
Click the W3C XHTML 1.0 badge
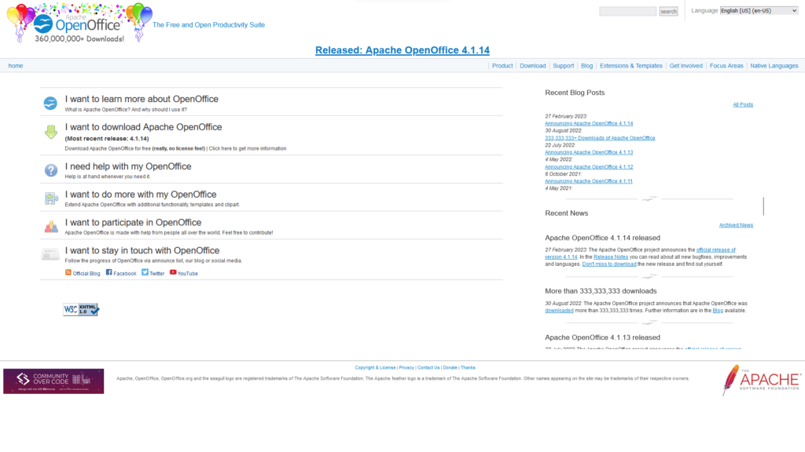tap(81, 309)
